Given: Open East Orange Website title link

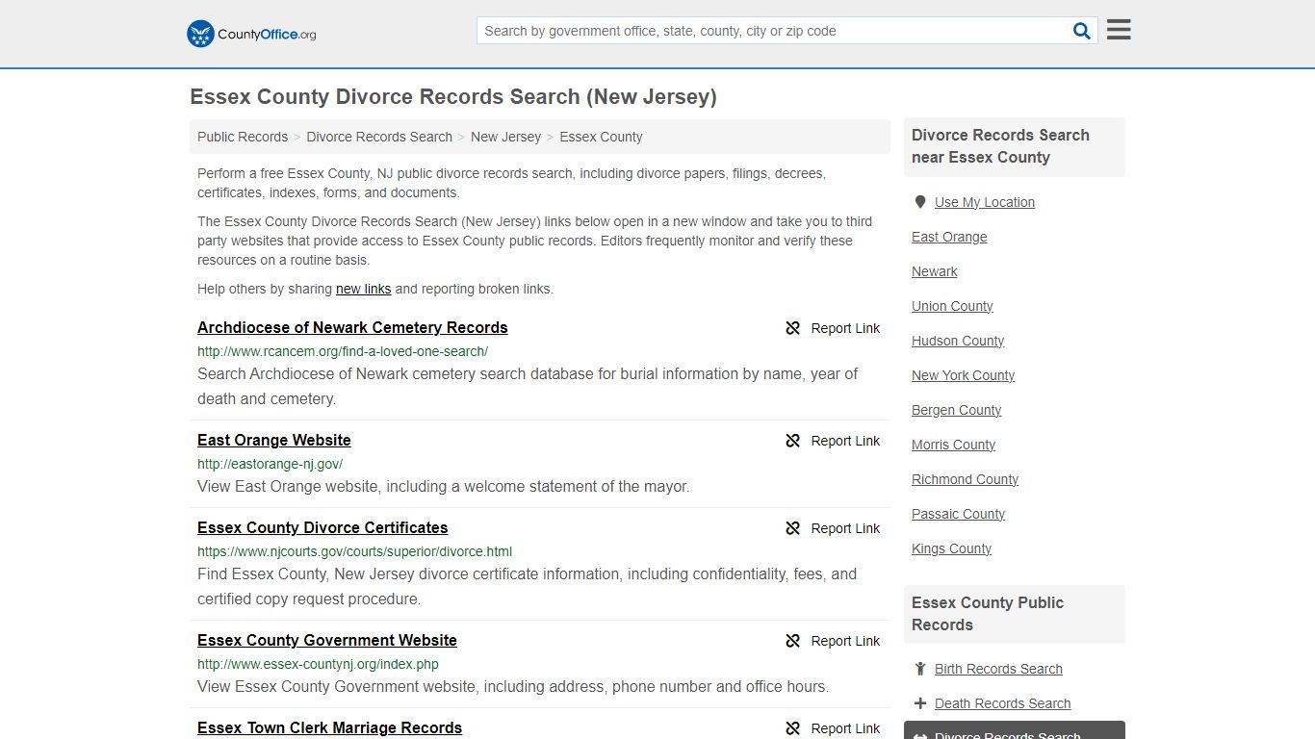Looking at the screenshot, I should [x=274, y=440].
